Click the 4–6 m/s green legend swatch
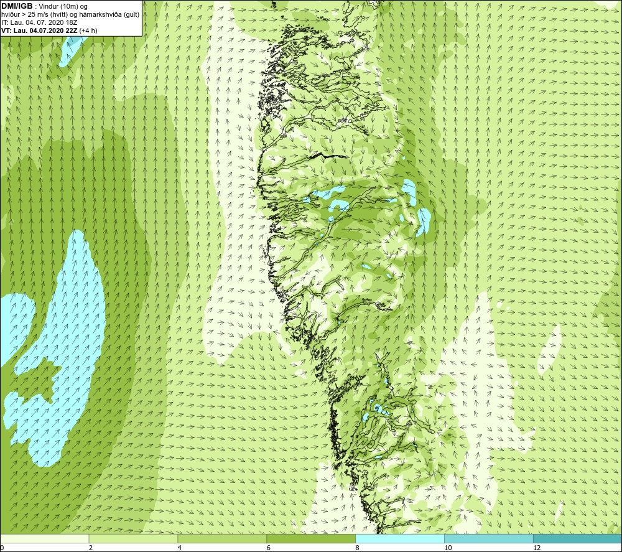This screenshot has height=552, width=622. tap(222, 538)
